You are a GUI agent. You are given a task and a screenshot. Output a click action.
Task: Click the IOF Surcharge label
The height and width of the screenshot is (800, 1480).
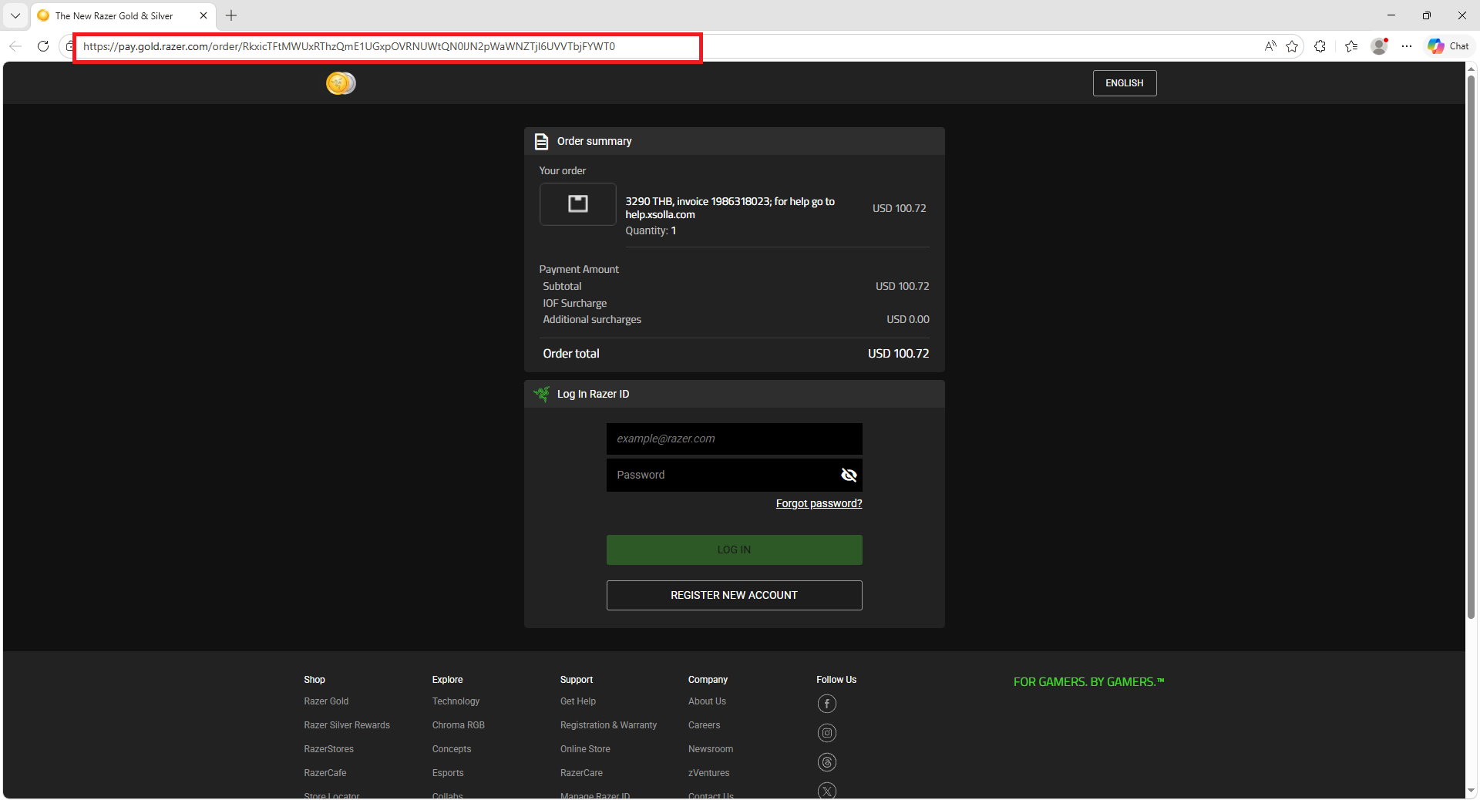[574, 303]
